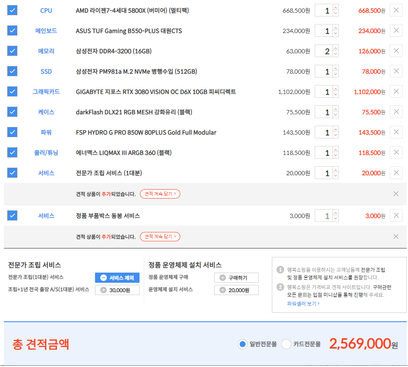Decrease 메인보드 quantity with down arrow
Screen dimensions: 408x367
335,34
